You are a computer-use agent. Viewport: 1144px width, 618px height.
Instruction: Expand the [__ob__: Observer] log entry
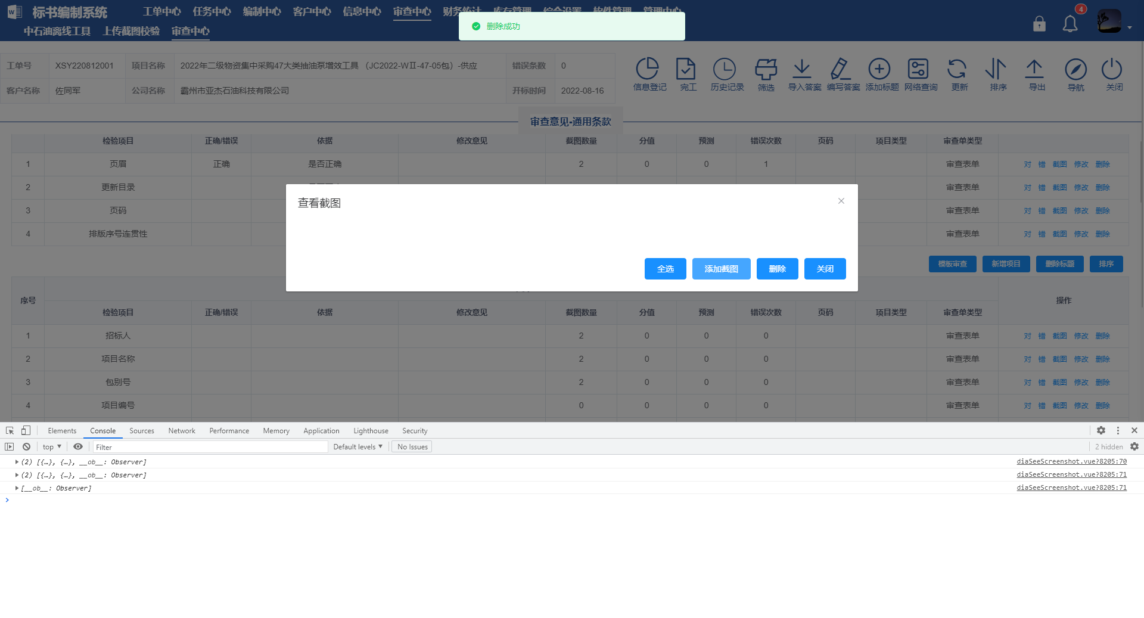pyautogui.click(x=17, y=488)
